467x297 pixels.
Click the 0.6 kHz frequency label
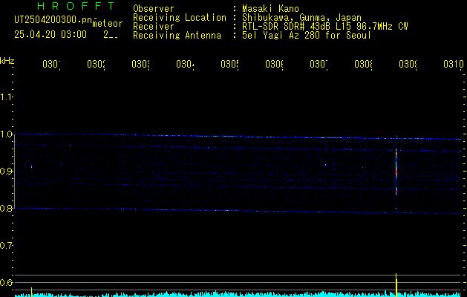[6, 282]
